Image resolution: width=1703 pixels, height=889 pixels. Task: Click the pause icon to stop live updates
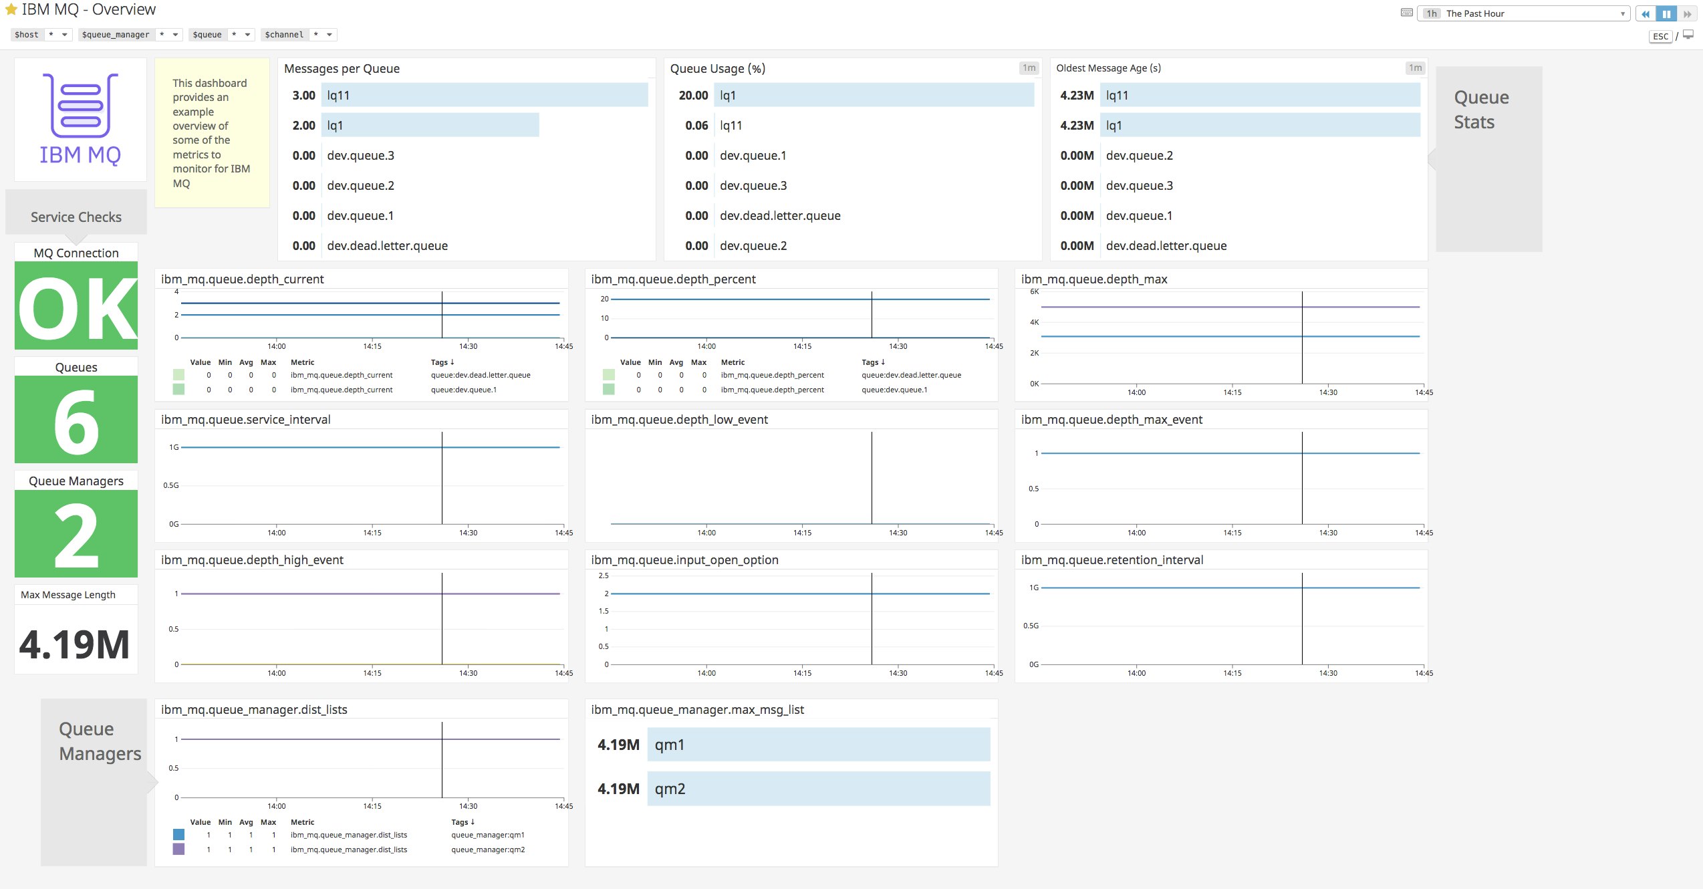[1667, 14]
